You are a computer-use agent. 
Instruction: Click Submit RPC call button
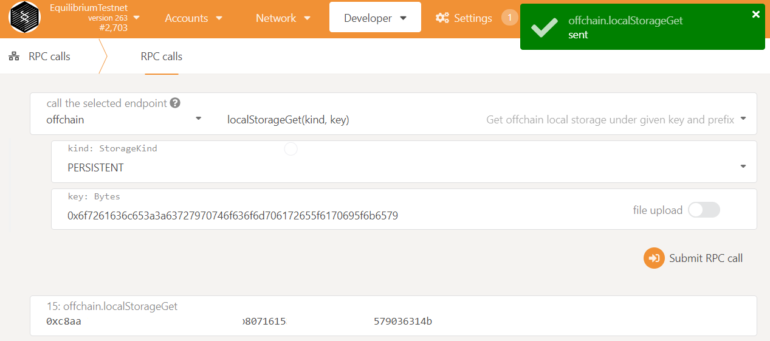pos(693,258)
